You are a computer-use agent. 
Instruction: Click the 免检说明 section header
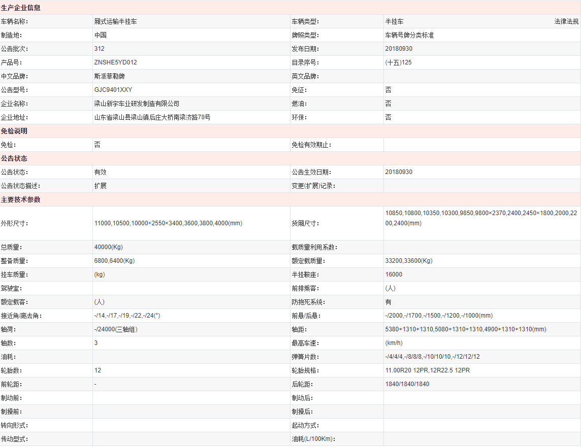(x=14, y=131)
